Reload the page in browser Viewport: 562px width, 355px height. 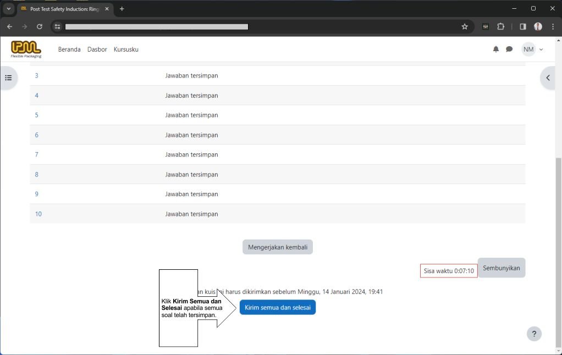[40, 26]
